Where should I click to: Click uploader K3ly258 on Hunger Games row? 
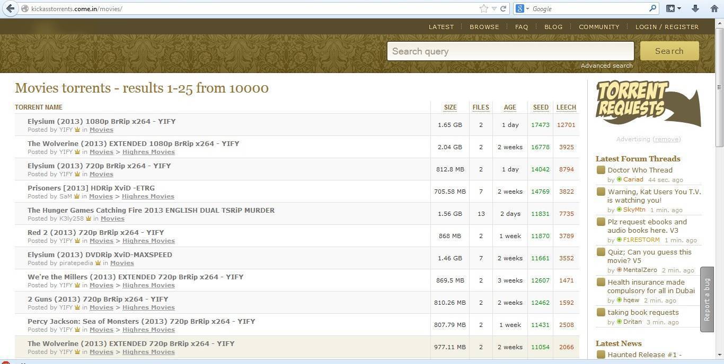72,219
